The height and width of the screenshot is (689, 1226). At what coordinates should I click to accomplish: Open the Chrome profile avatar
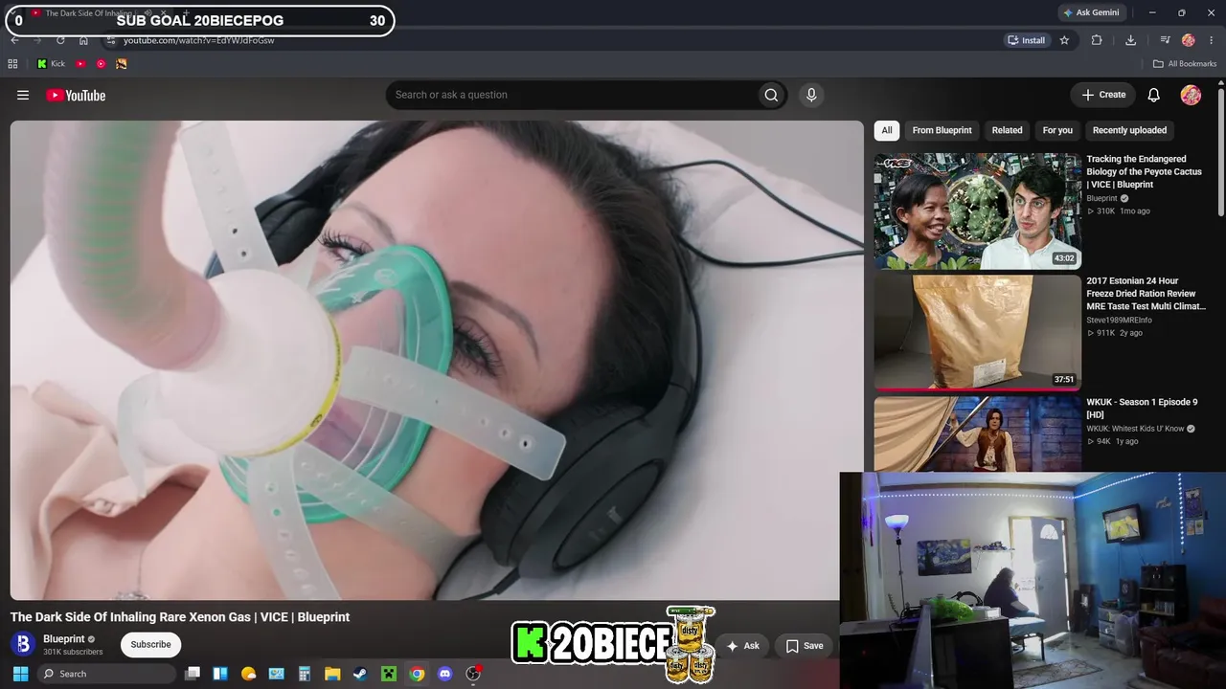(1189, 40)
